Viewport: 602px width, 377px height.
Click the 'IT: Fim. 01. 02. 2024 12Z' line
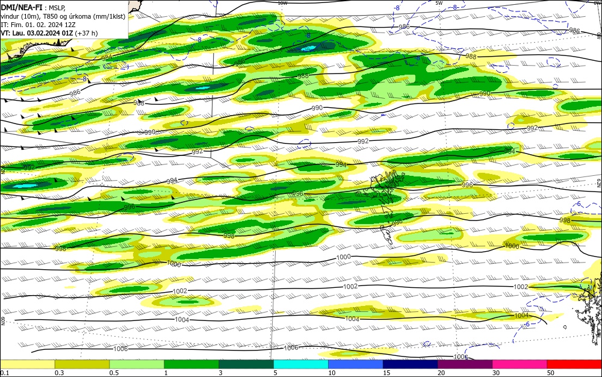[x=38, y=25]
